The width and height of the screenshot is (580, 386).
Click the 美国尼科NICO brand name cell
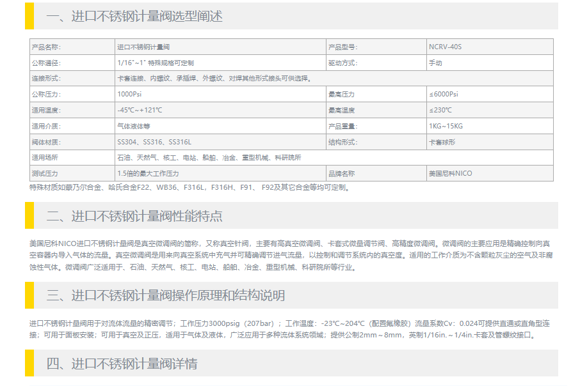(x=450, y=174)
